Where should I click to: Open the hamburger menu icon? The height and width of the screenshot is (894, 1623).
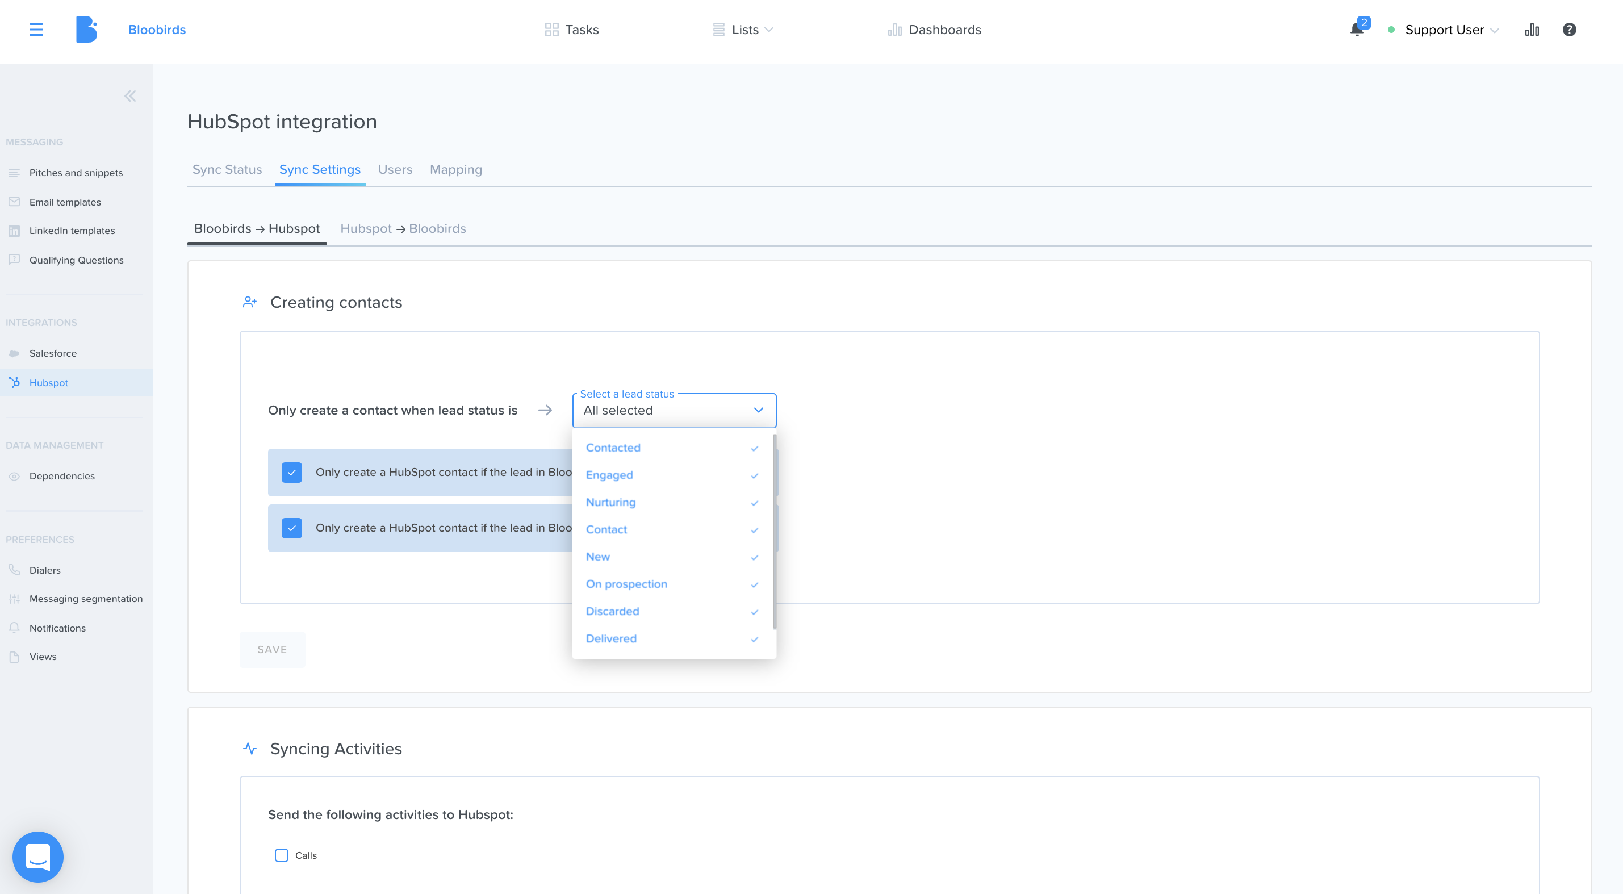[x=36, y=30]
